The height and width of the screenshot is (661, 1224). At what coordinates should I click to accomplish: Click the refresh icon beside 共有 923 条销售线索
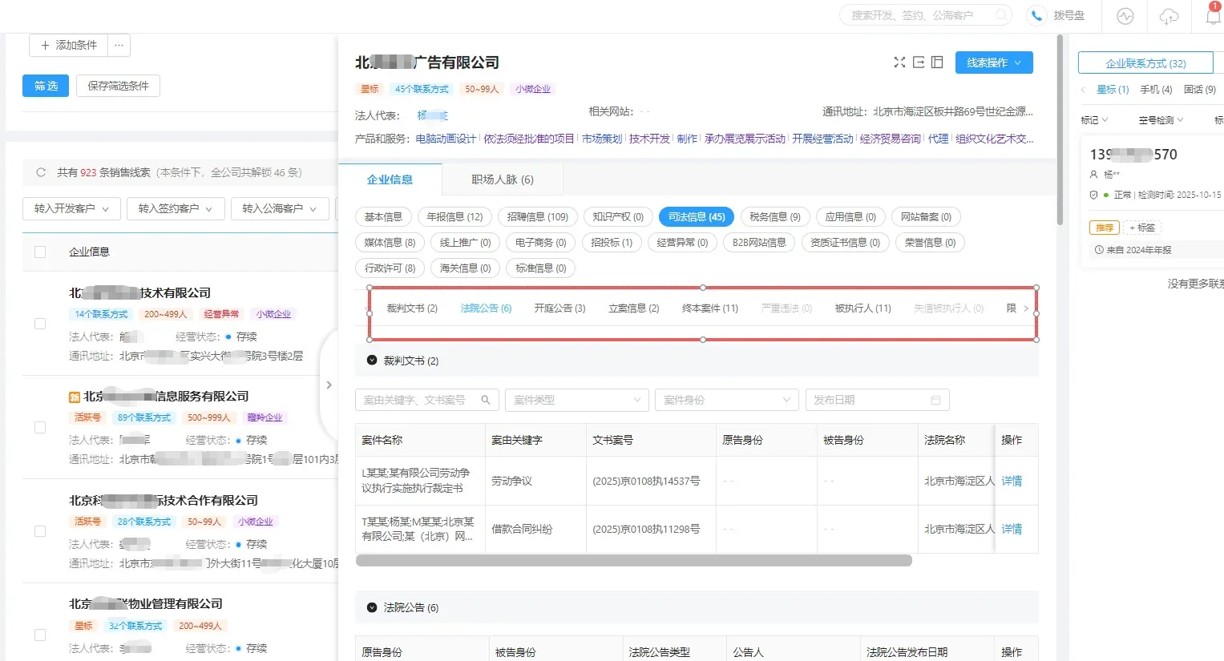point(41,172)
